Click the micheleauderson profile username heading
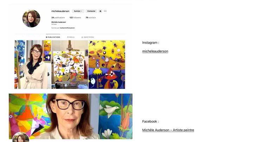The width and height of the screenshot is (270, 142). pos(60,11)
